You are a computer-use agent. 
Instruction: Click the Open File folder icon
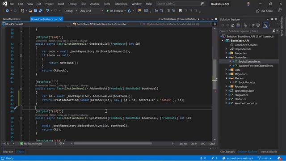30,11
